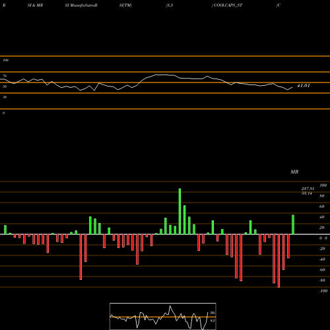Click the 'SI(TM)' header text
Screen dimensions: 330x330
tap(125, 5)
